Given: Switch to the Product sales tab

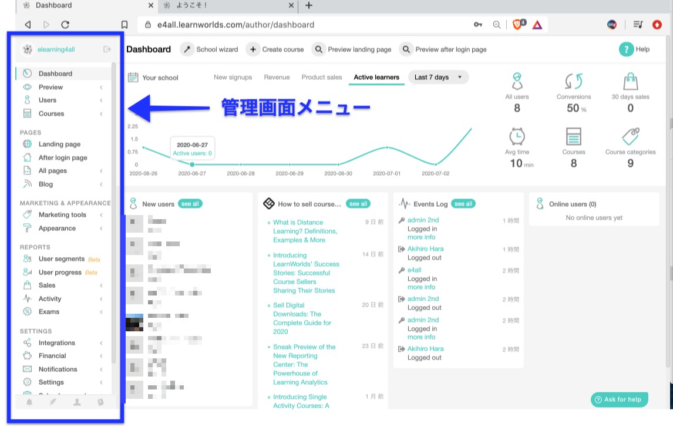Looking at the screenshot, I should pos(321,77).
